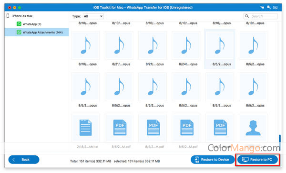The height and width of the screenshot is (173, 286).
Task: Click the Back button
Action: click(x=24, y=160)
